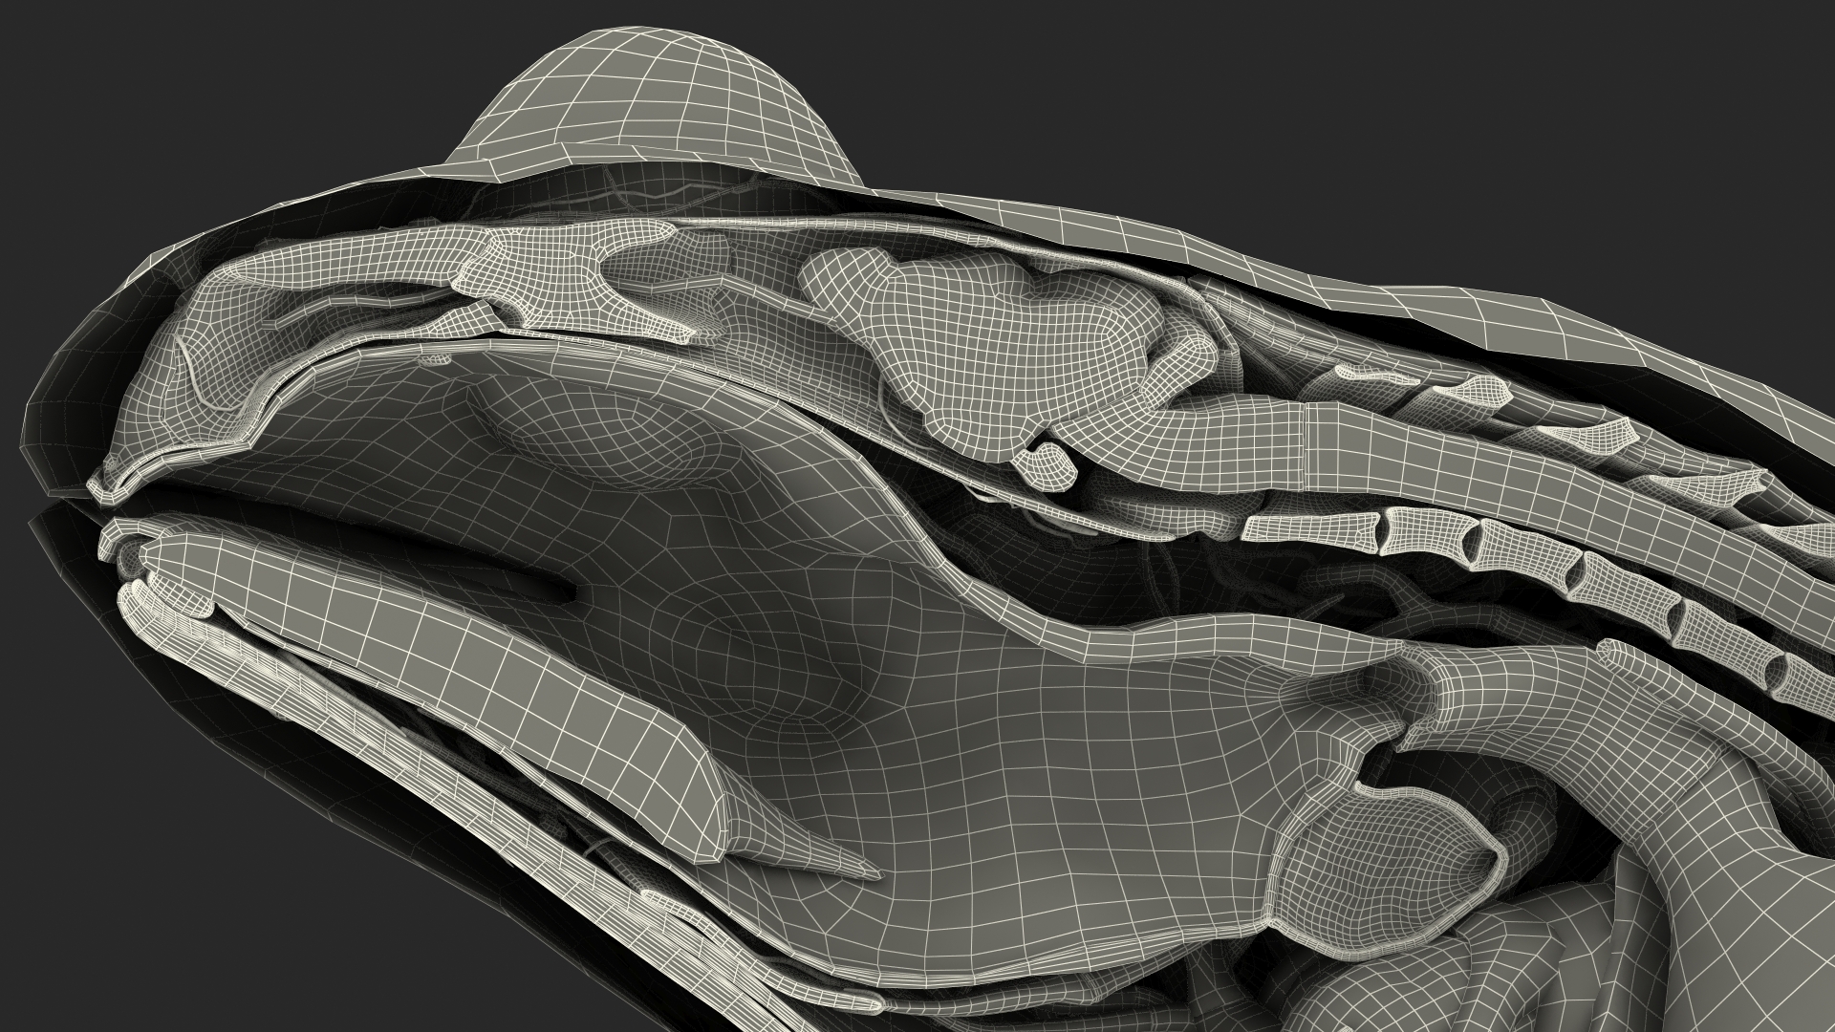
Task: Click the tiny round nub on the palate
Action: (436, 359)
